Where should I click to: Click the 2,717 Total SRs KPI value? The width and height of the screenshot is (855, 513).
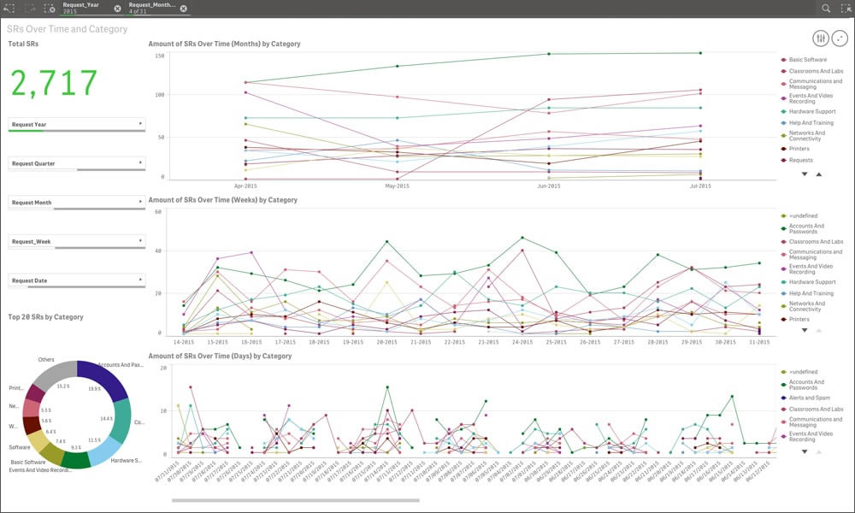click(54, 83)
